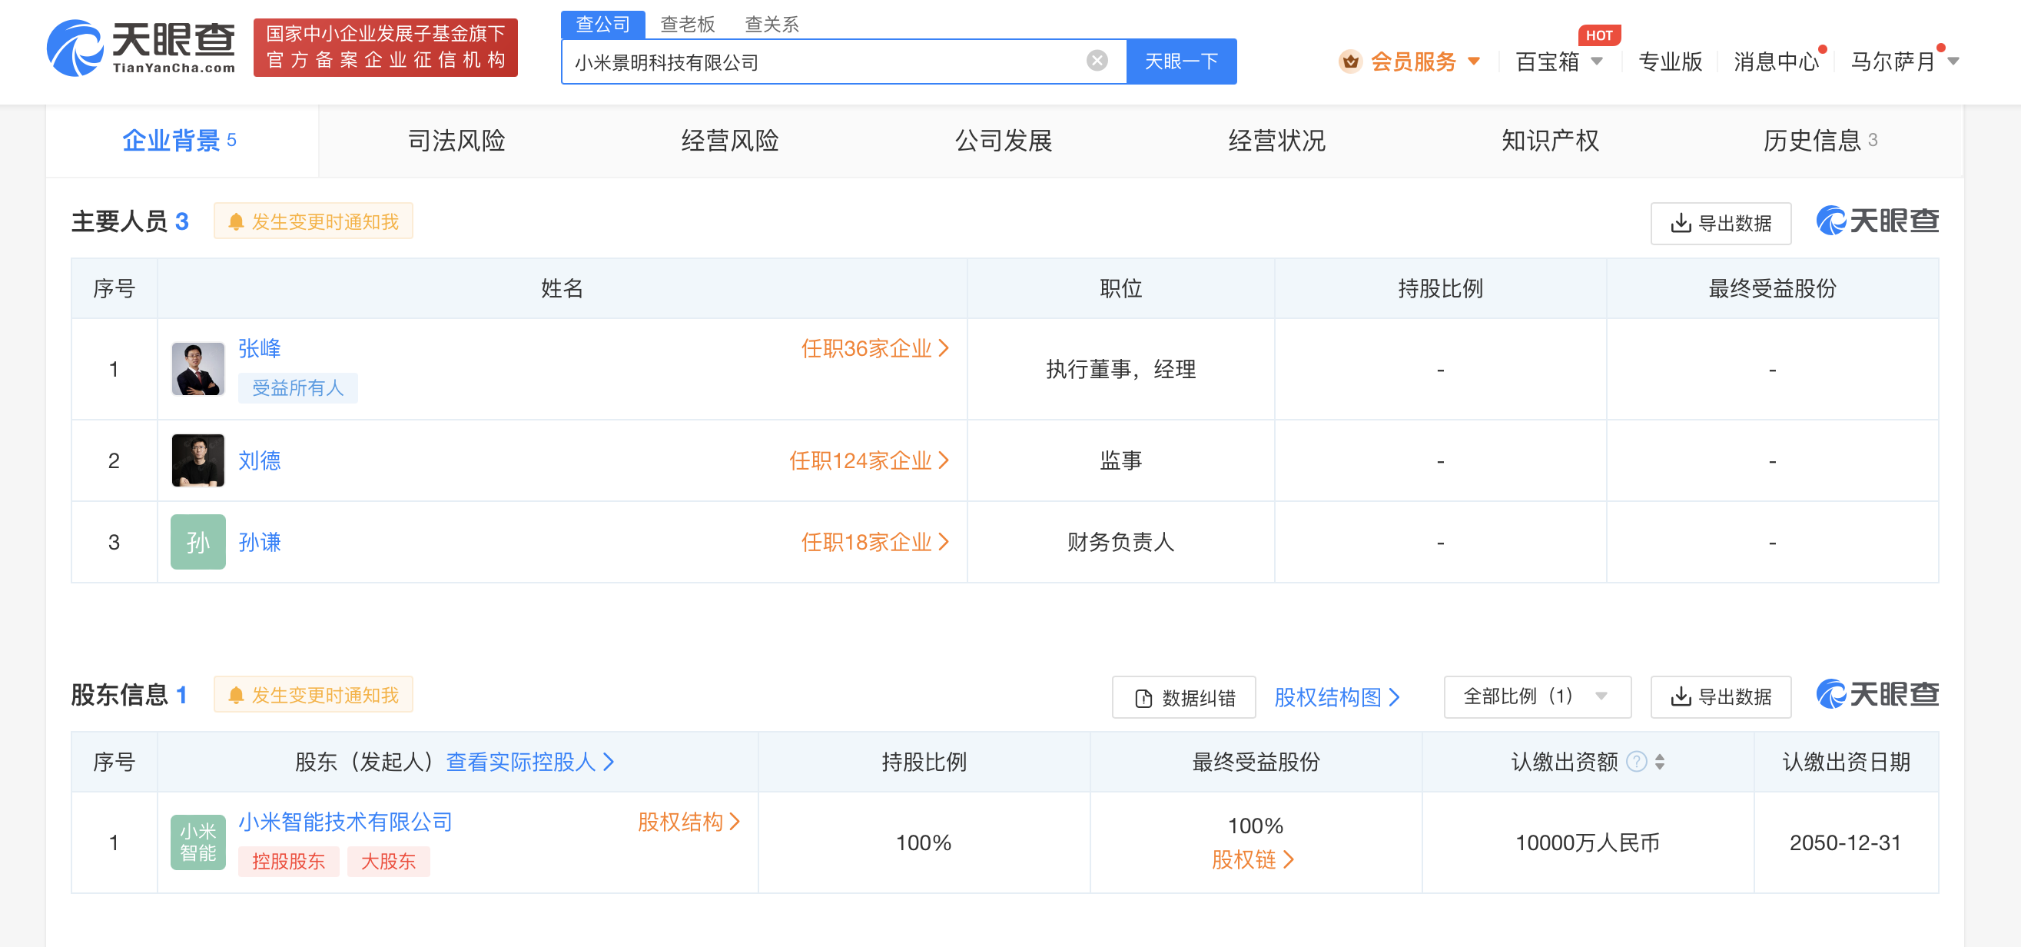Click the 会员服务 crown icon
Screen dimensions: 2021x947
(1350, 61)
